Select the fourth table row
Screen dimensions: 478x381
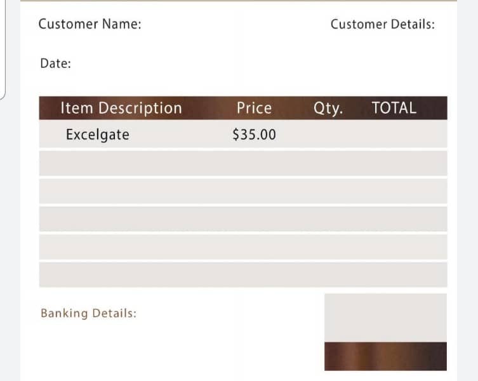(243, 218)
